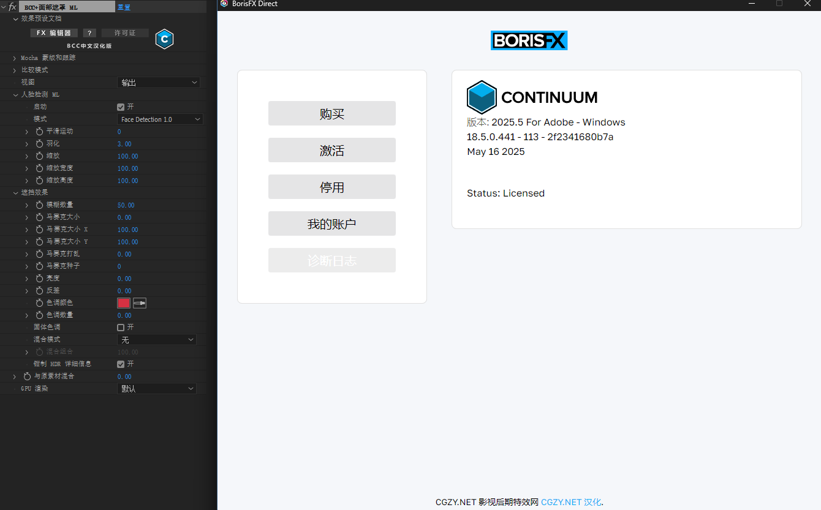Pick 色调颜色 with the eyedropper
This screenshot has width=821, height=510.
click(140, 303)
